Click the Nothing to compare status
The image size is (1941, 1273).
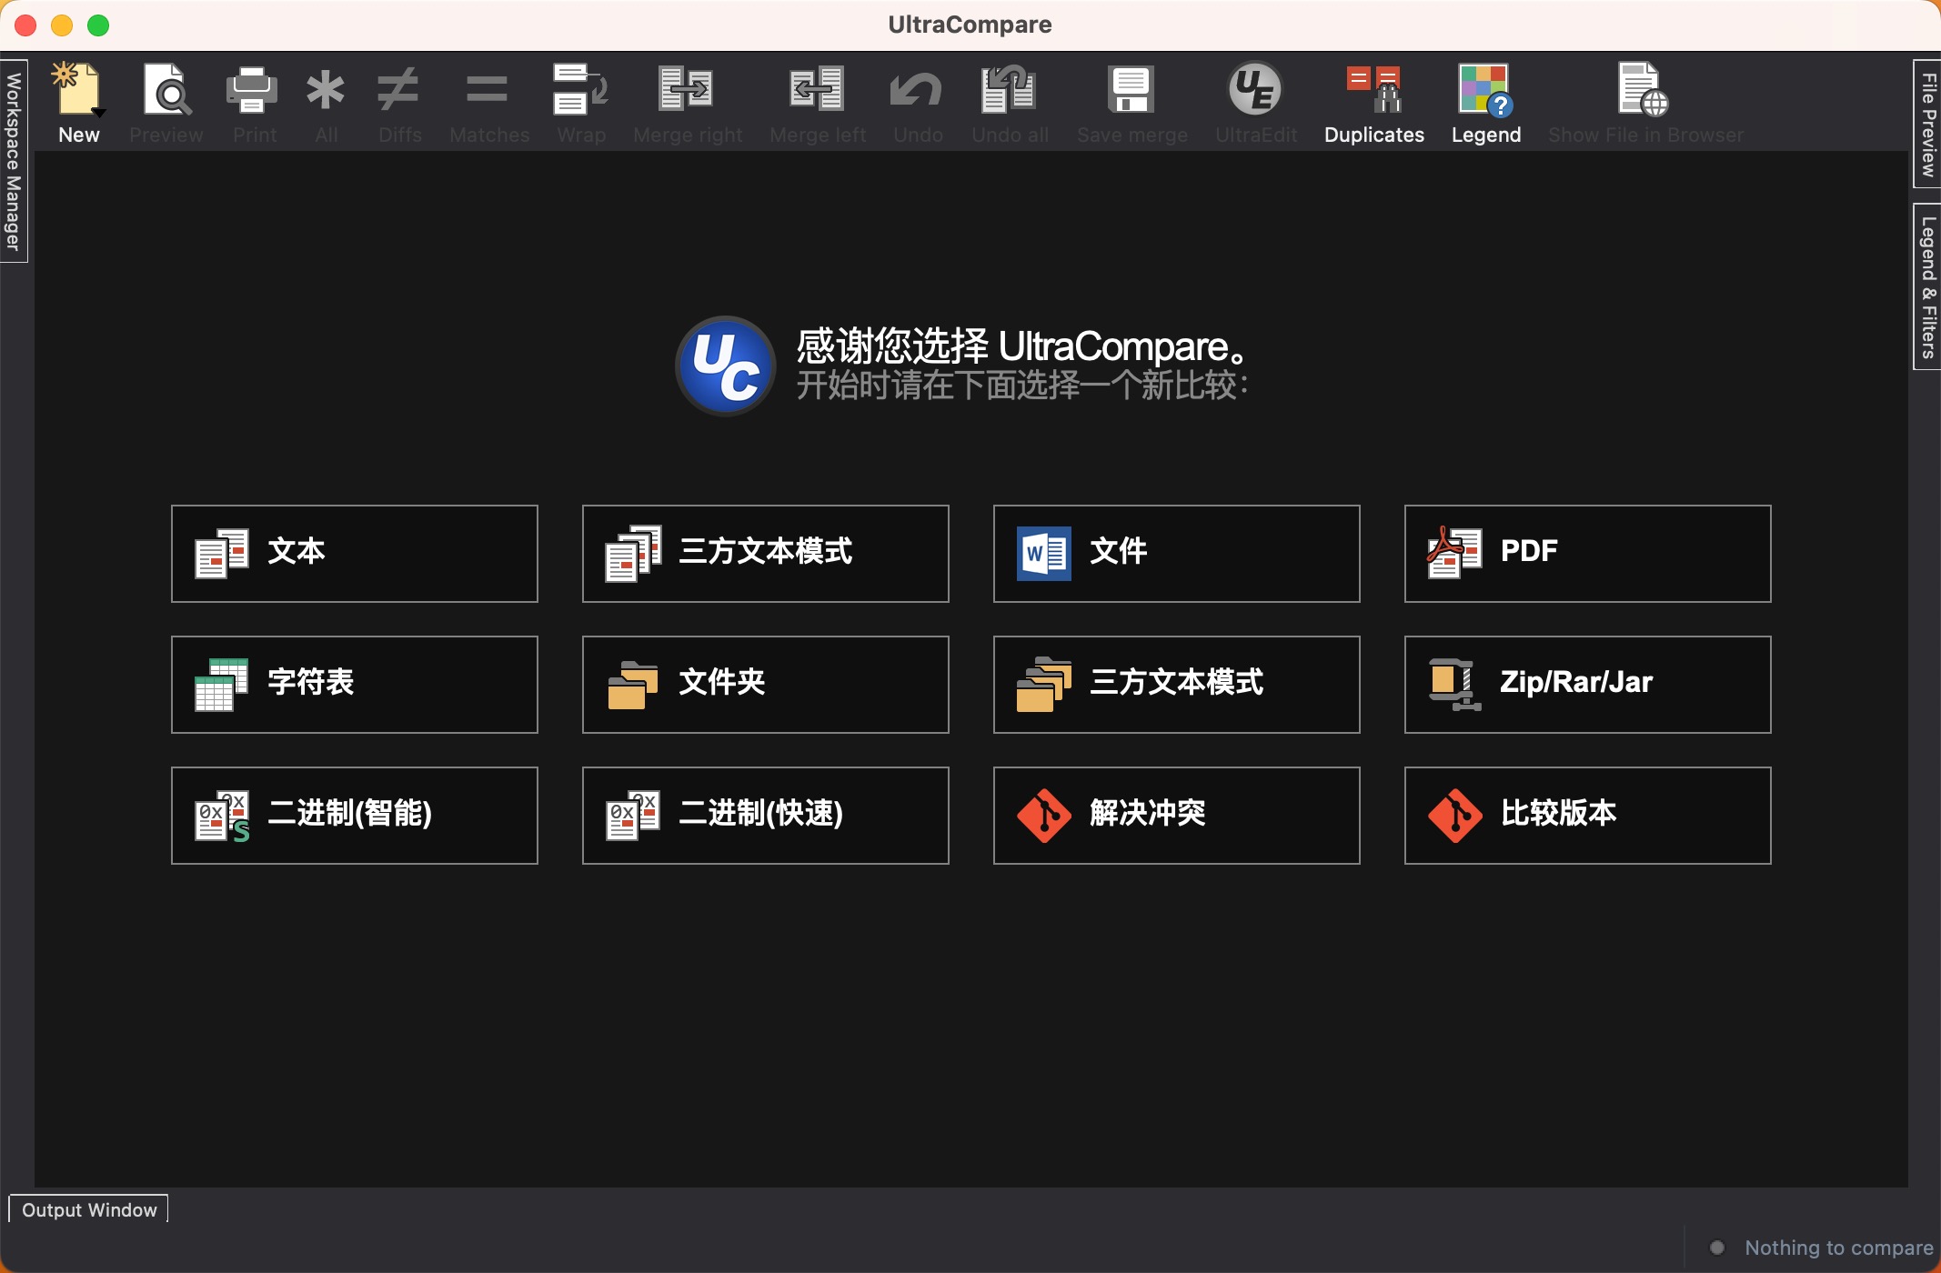click(x=1838, y=1248)
